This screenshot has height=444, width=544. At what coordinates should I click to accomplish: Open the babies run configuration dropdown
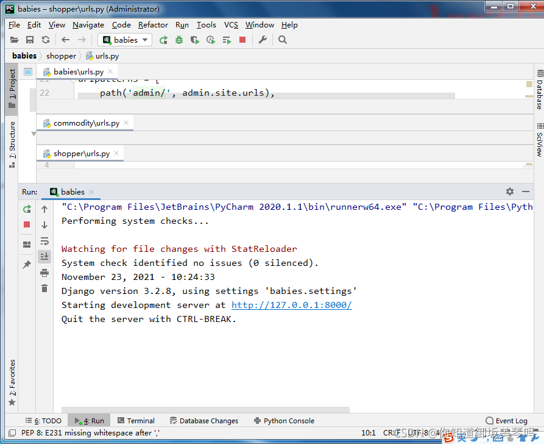point(124,39)
